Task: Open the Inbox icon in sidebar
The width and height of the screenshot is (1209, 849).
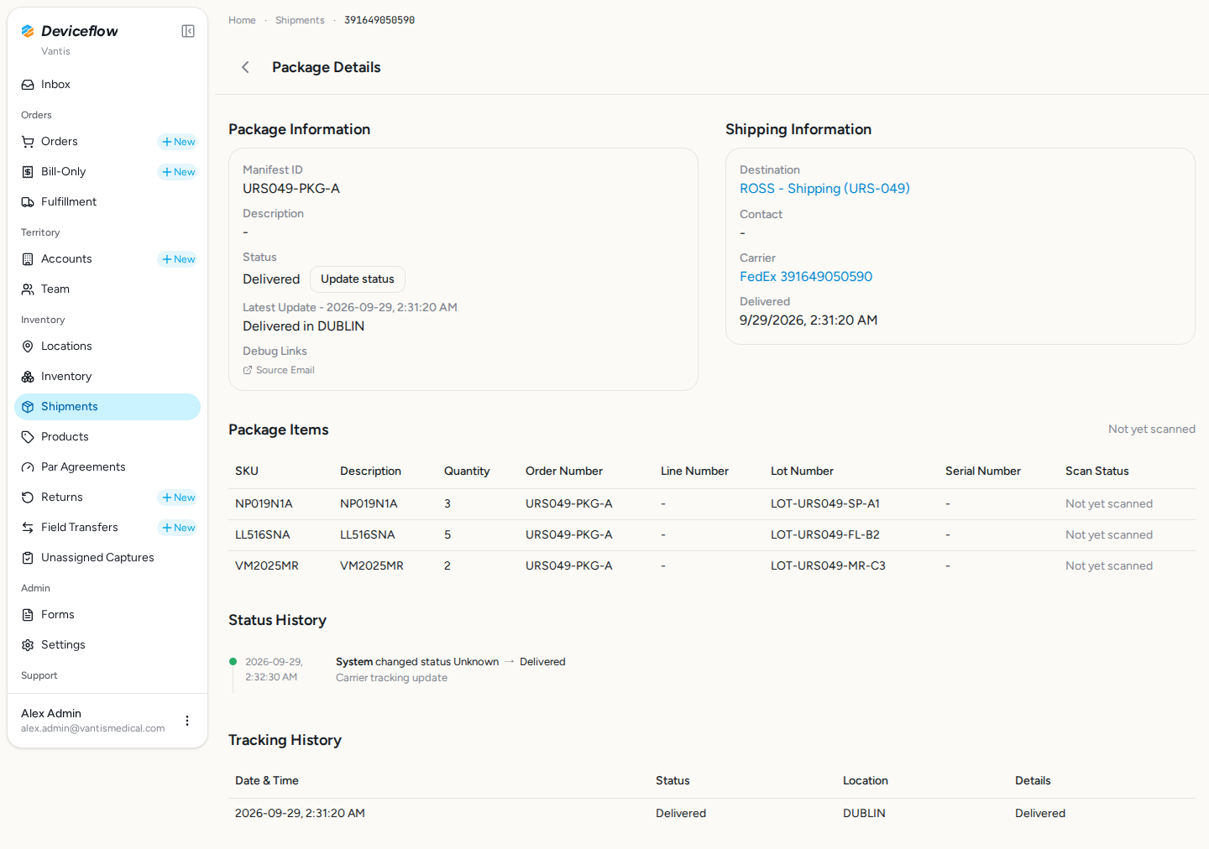Action: pos(28,85)
